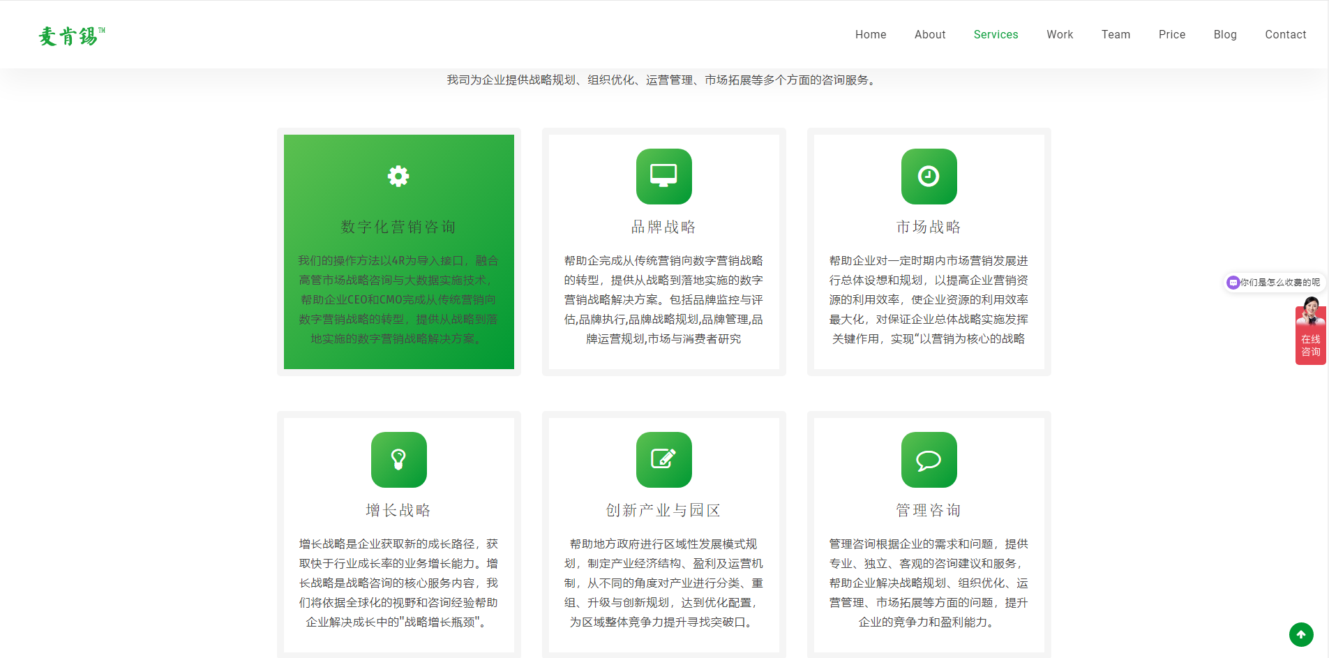Screen dimensions: 1329x658
Task: Select Services in the navigation bar
Action: pyautogui.click(x=996, y=34)
